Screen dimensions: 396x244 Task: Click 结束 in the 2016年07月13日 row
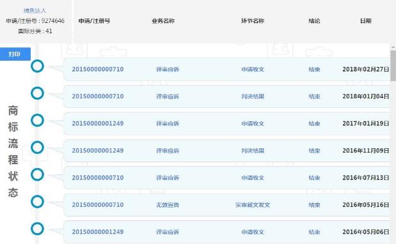coord(314,178)
